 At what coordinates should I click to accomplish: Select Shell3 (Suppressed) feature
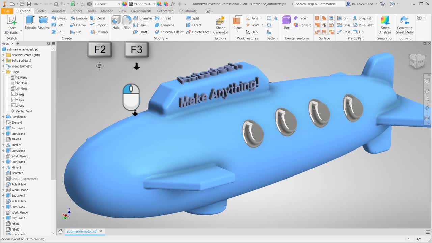click(x=22, y=179)
